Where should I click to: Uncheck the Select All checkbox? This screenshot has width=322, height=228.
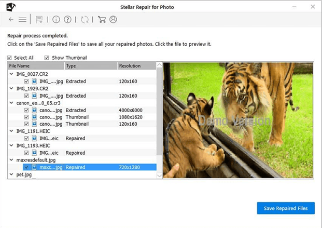[x=10, y=58]
